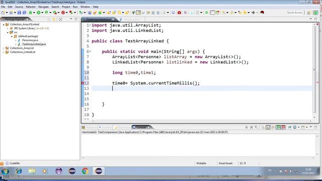Click the Terminate square icon in Console
Image resolution: width=322 pixels, height=181 pixels.
(x=247, y=127)
